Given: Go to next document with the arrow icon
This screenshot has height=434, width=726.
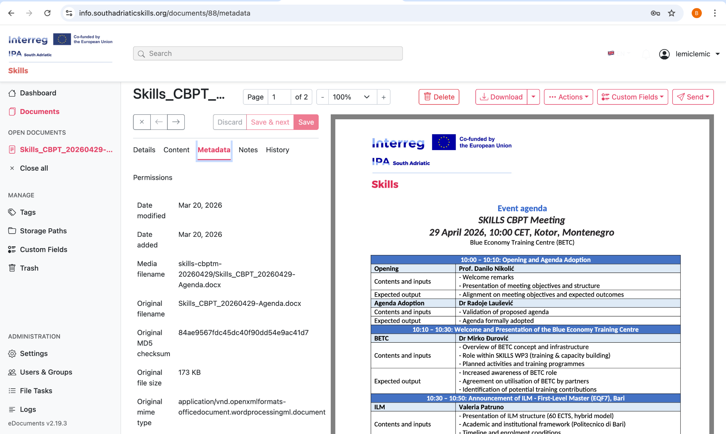Looking at the screenshot, I should click(176, 122).
